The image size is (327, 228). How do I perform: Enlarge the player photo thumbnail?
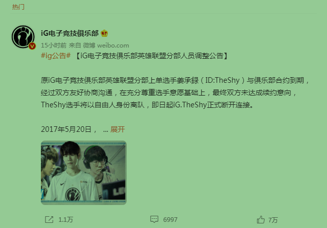tap(84, 173)
